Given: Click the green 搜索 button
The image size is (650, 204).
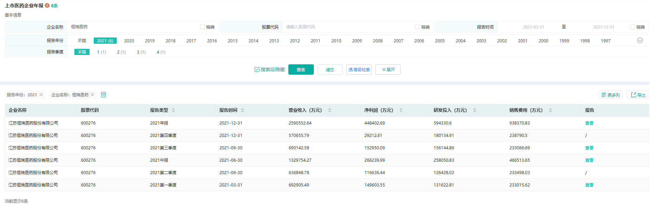Looking at the screenshot, I should [301, 69].
